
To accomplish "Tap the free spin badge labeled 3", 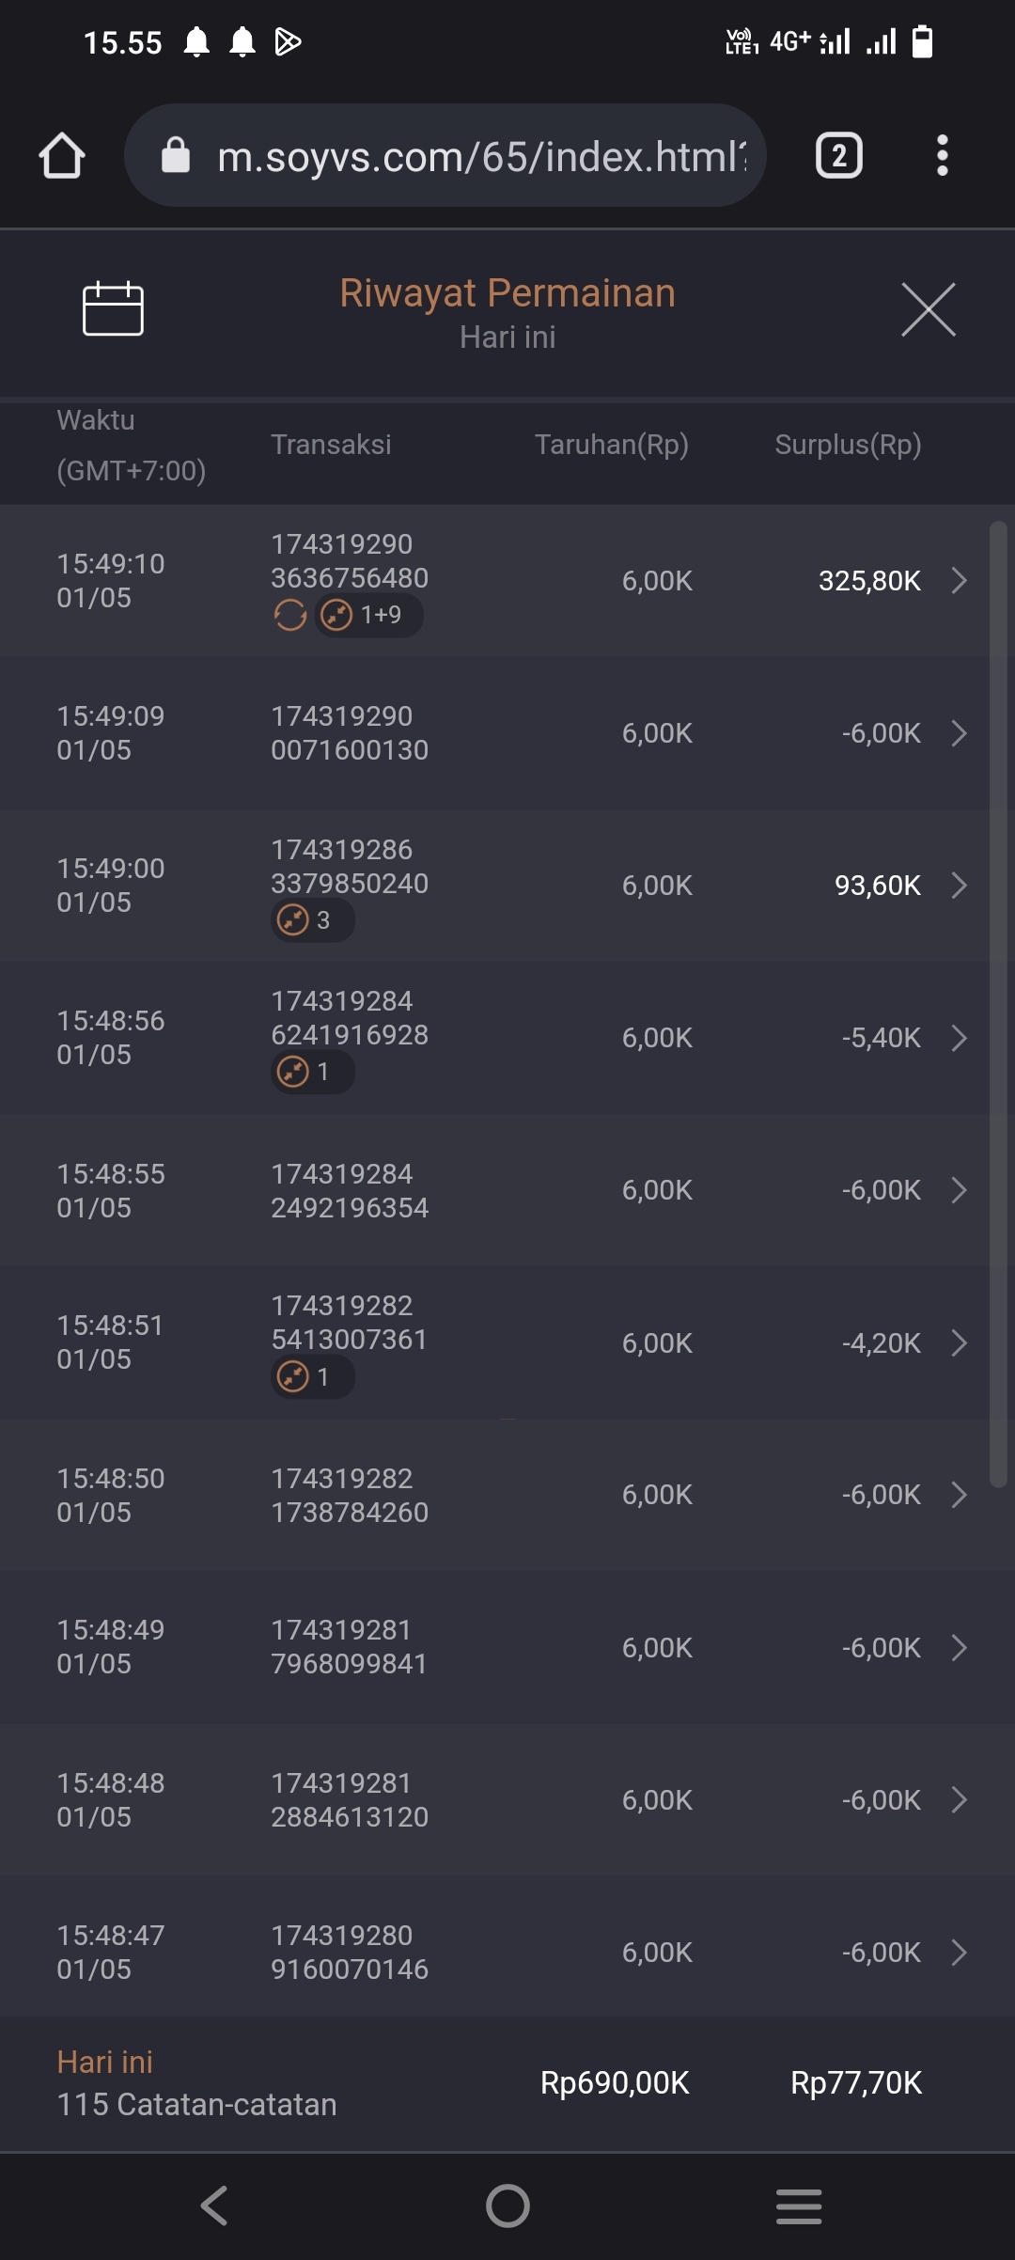I will [x=312, y=920].
